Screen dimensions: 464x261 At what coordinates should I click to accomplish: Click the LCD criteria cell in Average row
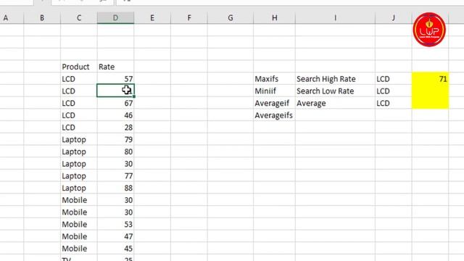point(393,103)
